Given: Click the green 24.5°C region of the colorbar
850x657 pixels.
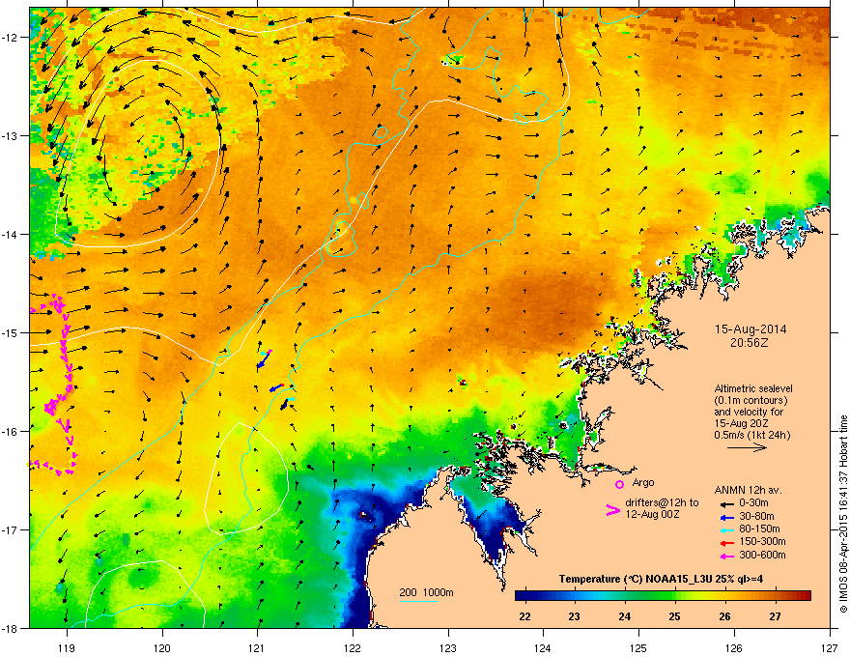Looking at the screenshot, I should click(650, 596).
